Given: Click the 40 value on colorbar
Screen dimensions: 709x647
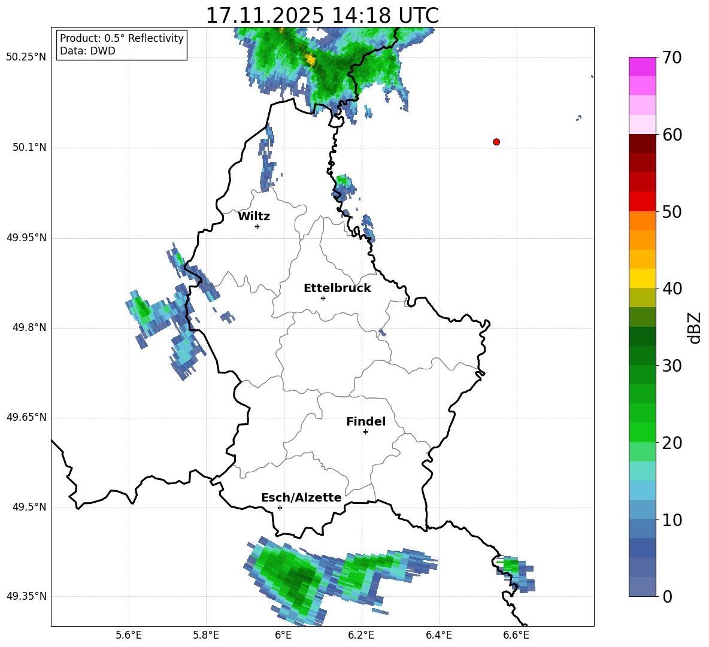Looking at the screenshot, I should coord(672,288).
